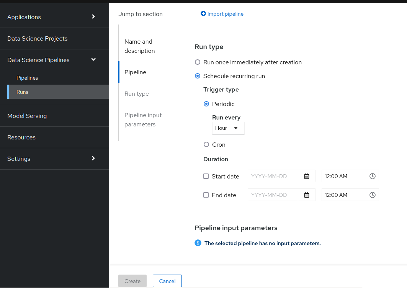Select Schedule recurring run option
This screenshot has width=407, height=288.
tap(198, 76)
